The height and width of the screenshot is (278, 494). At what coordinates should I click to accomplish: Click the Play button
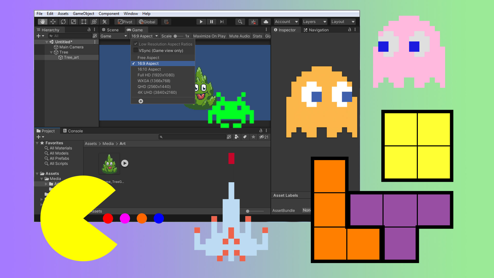point(201,22)
